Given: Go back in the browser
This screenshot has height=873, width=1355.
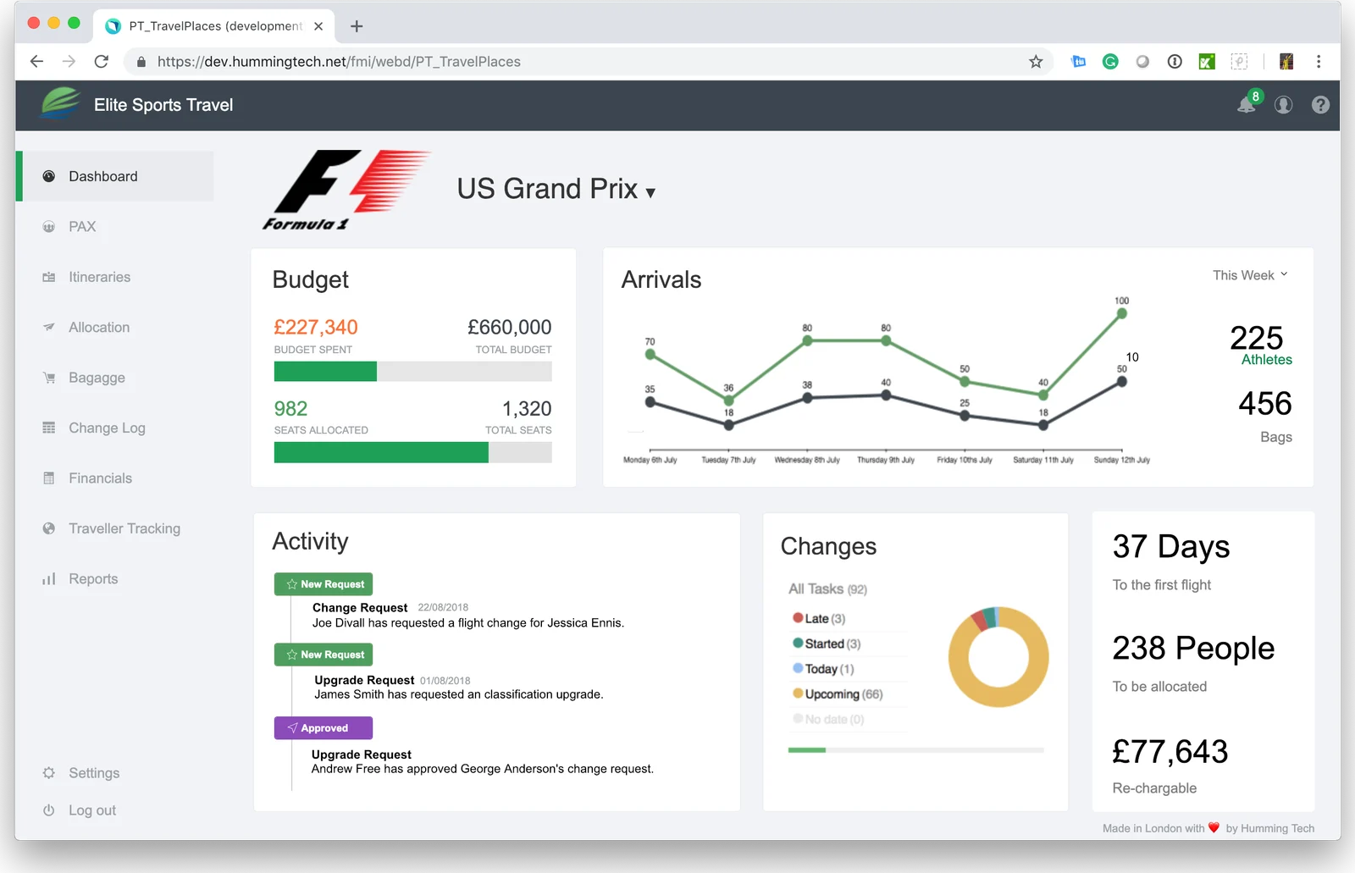Looking at the screenshot, I should click(36, 62).
